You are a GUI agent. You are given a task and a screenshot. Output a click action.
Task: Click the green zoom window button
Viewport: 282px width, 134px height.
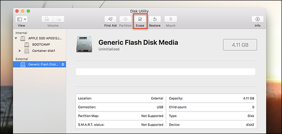click(28, 11)
